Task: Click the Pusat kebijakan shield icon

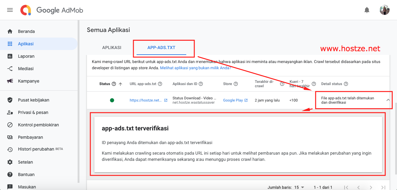Action: coord(10,100)
